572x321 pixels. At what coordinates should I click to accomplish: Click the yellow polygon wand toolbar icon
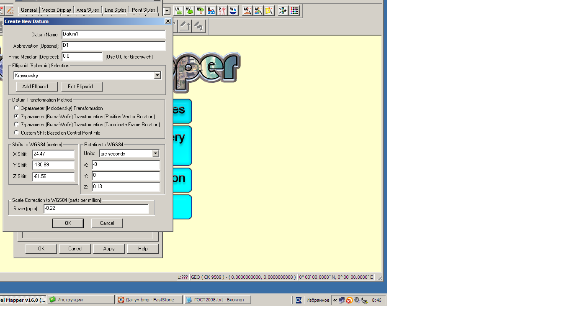click(269, 10)
